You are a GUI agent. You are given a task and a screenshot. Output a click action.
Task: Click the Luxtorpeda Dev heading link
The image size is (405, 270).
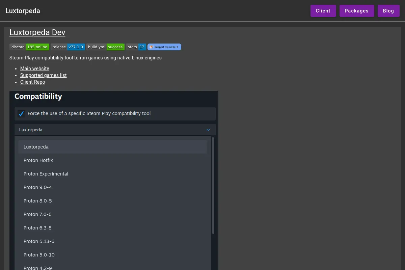[37, 32]
